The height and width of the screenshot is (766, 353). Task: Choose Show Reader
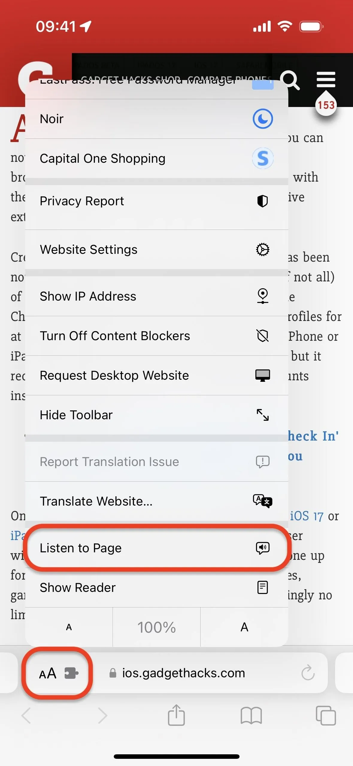[157, 588]
